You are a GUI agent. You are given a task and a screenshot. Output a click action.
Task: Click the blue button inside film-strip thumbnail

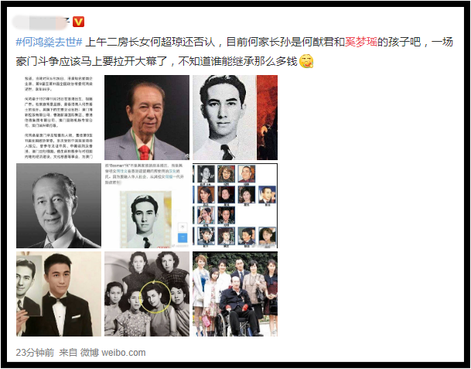tap(183, 237)
